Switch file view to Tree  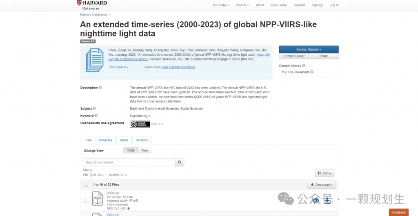(145, 150)
